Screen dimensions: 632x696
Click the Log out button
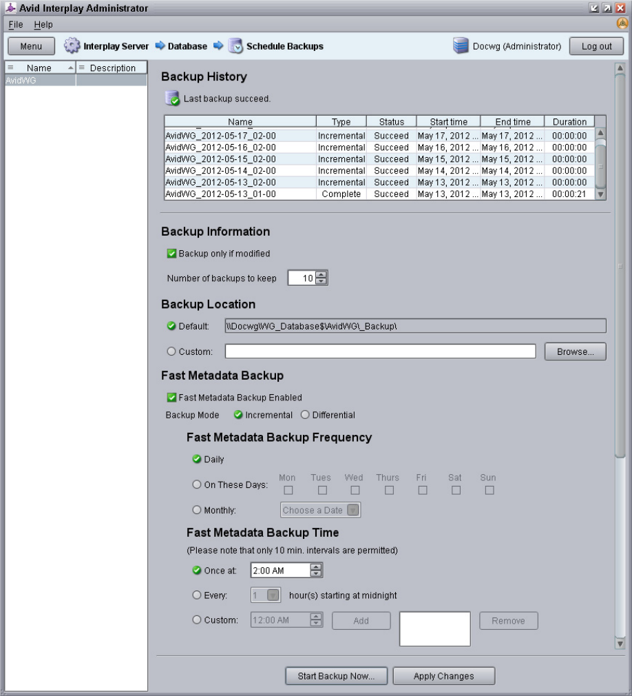(x=596, y=46)
